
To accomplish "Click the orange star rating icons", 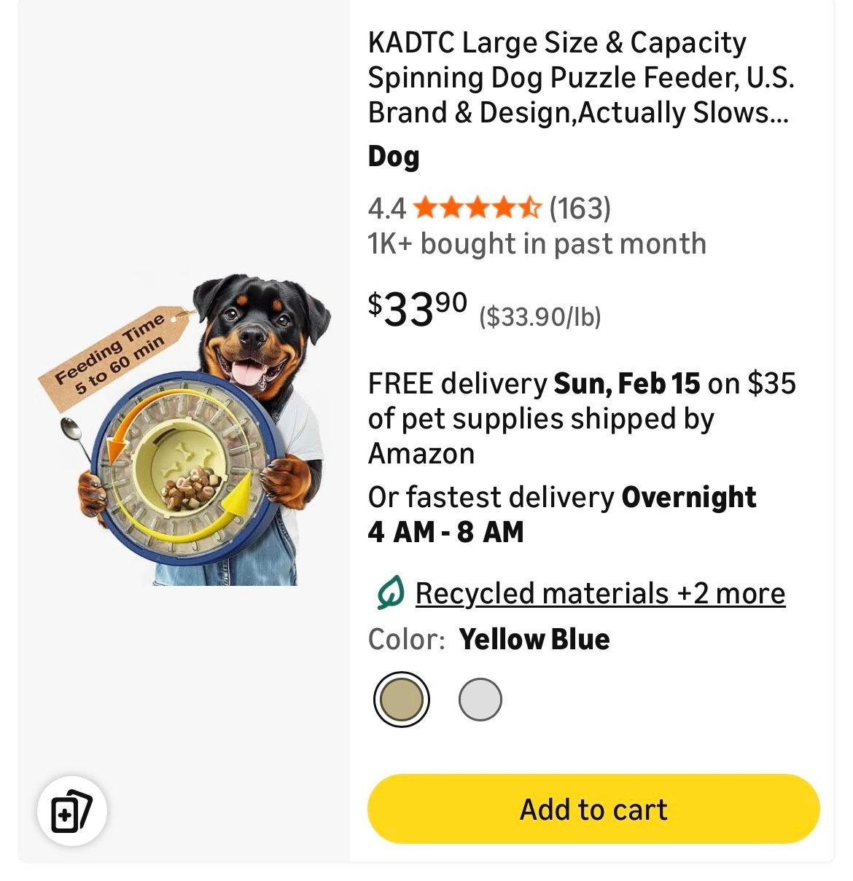I will 477,208.
